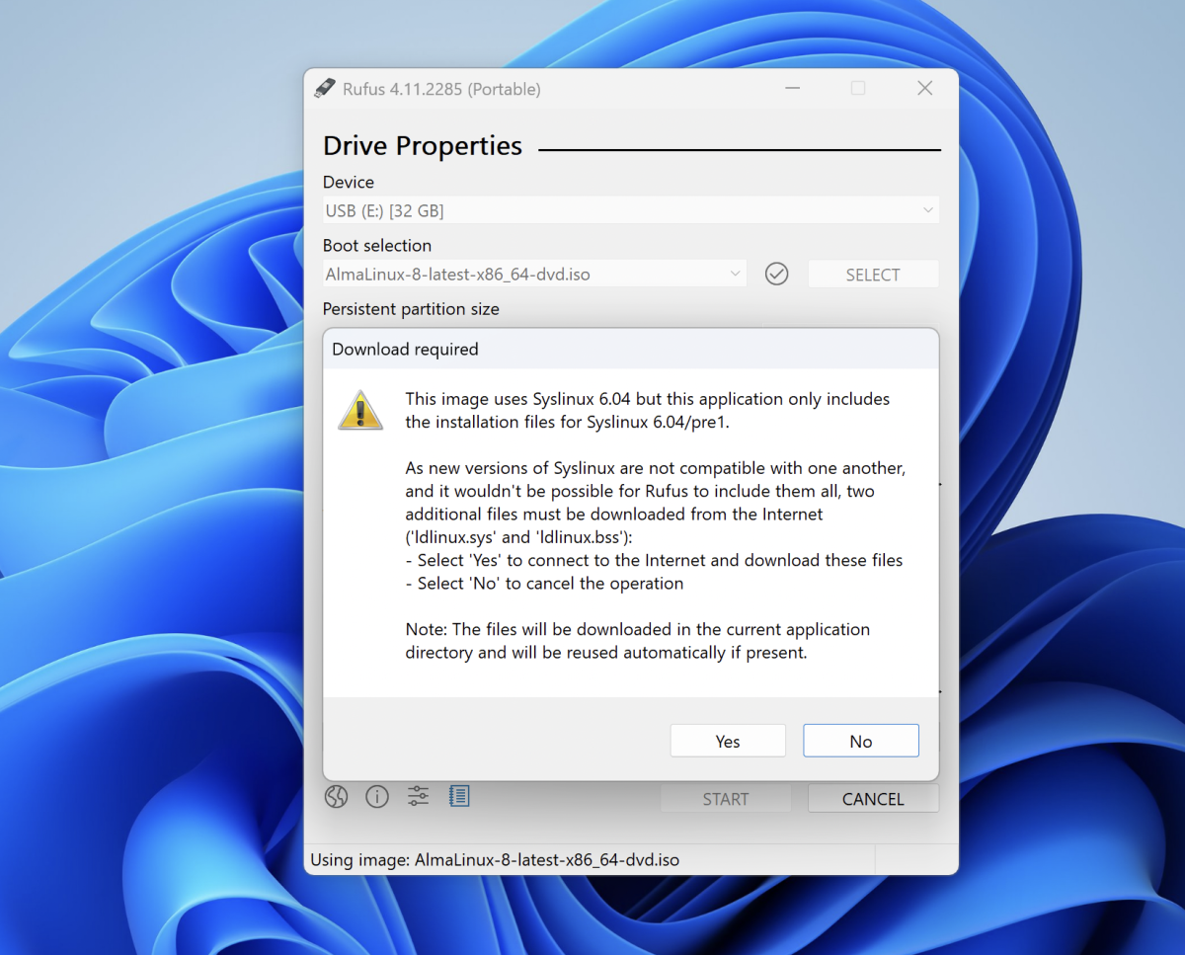Screen dimensions: 1185x955
Task: Show the log with notepad icon
Action: point(458,796)
